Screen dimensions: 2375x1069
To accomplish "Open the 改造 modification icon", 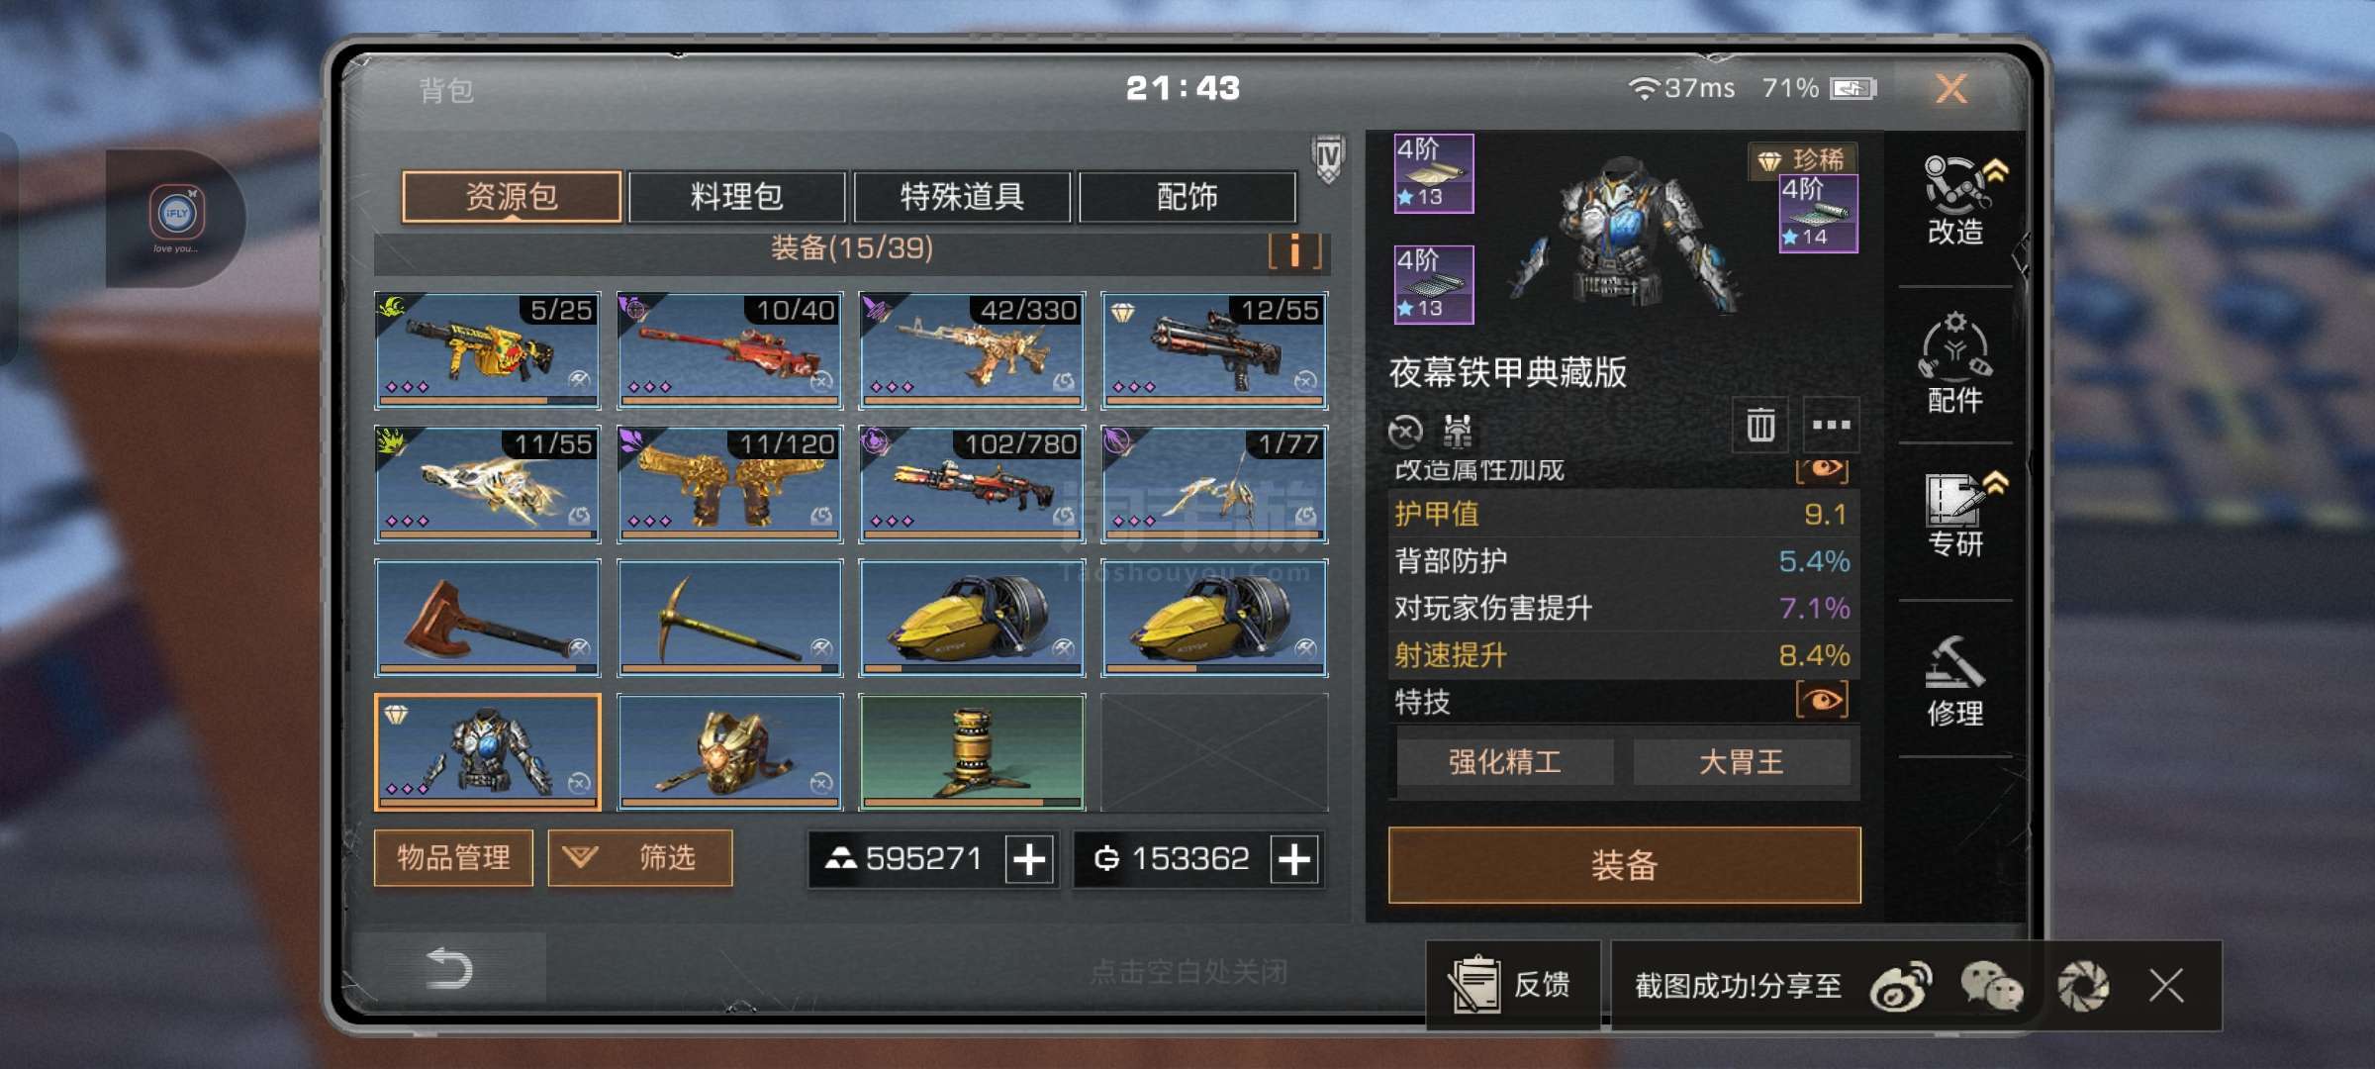I will pos(1956,200).
